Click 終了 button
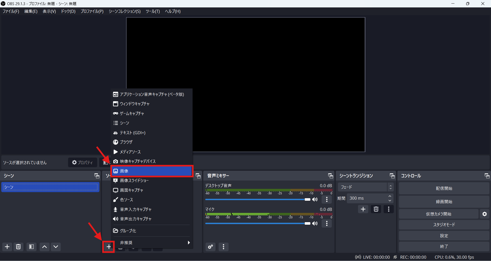 tap(444, 246)
